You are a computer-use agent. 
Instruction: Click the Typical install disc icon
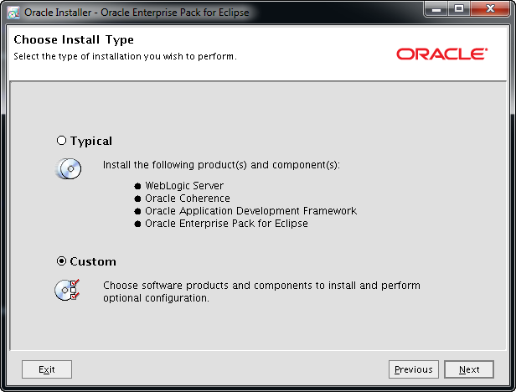pos(68,169)
